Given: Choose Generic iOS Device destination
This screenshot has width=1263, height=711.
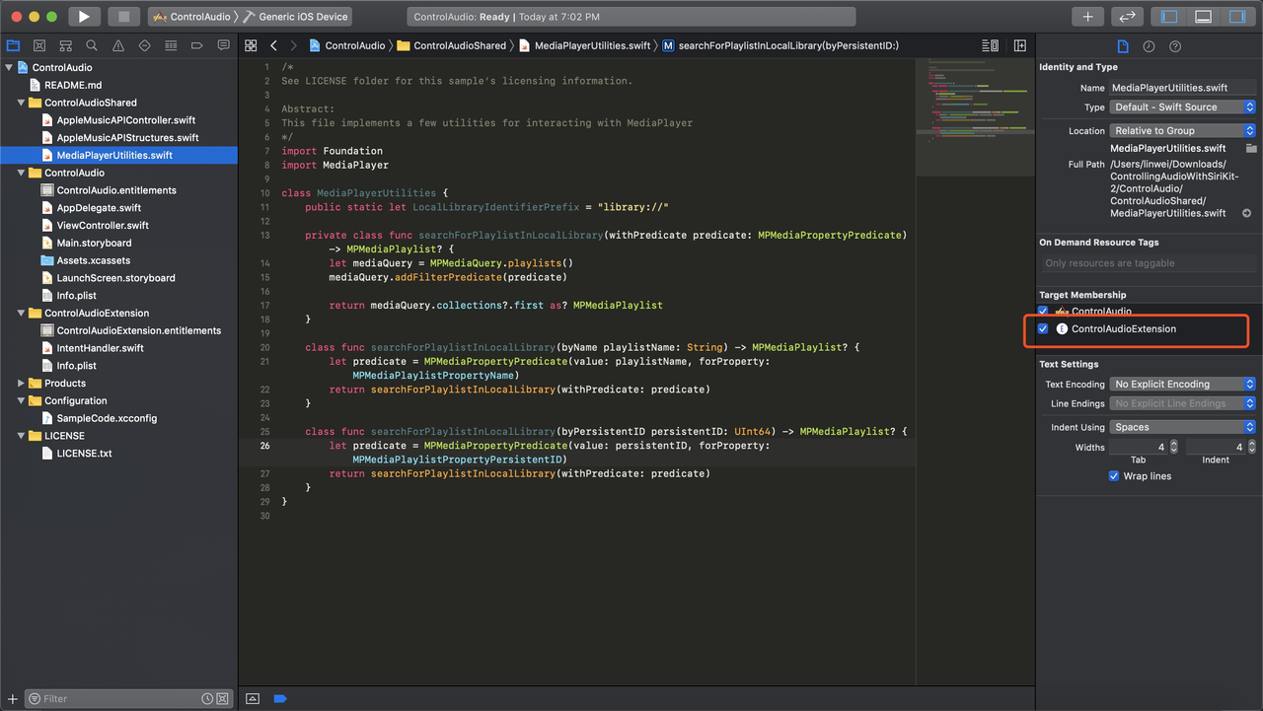Looking at the screenshot, I should point(296,17).
